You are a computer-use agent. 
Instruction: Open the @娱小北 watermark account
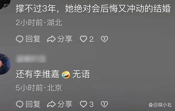pos(160,105)
